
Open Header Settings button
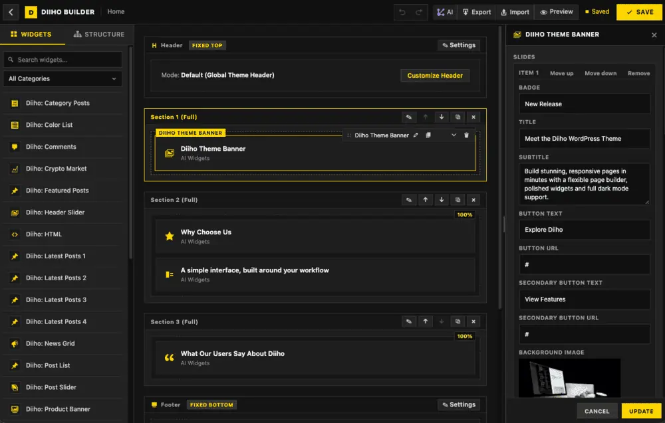(458, 45)
